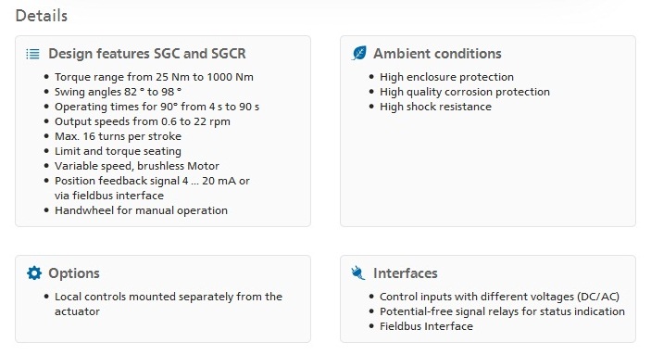This screenshot has height=355, width=651.
Task: Click the Details heading
Action: (42, 16)
